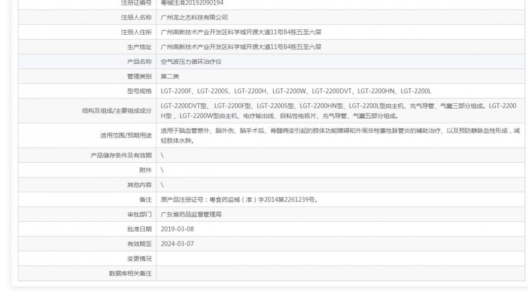Select approving department 广东省药品监督管理局
This screenshot has height=292, width=528.
coord(191,215)
